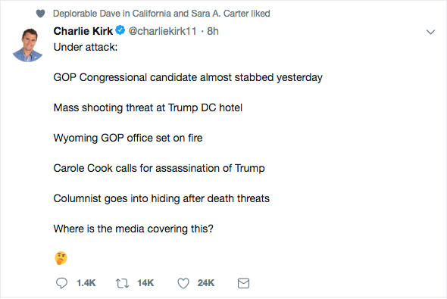Click the thinking face emoji
This screenshot has height=299, width=447.
pyautogui.click(x=61, y=258)
